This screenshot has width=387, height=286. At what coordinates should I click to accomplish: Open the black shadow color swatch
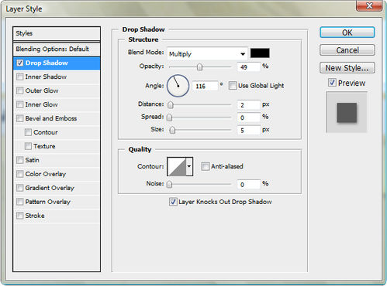260,53
